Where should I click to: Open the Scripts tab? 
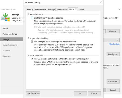point(81,10)
